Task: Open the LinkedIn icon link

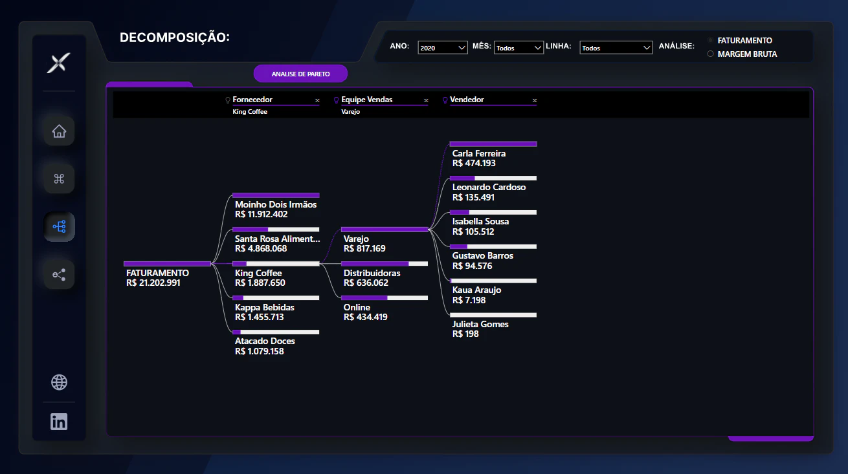Action: pyautogui.click(x=59, y=422)
